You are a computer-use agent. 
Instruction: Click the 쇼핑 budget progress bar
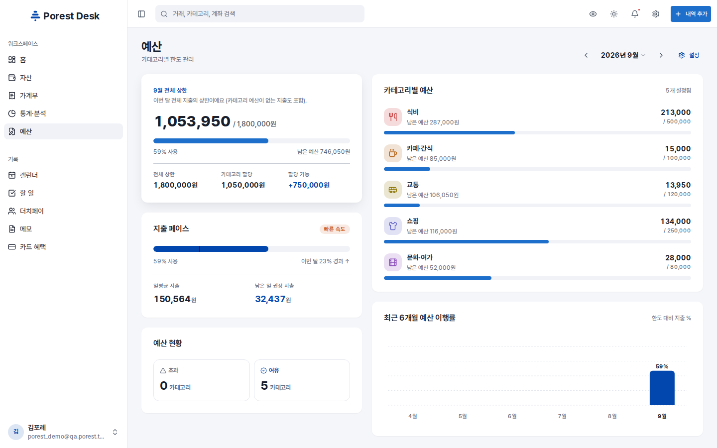(537, 242)
